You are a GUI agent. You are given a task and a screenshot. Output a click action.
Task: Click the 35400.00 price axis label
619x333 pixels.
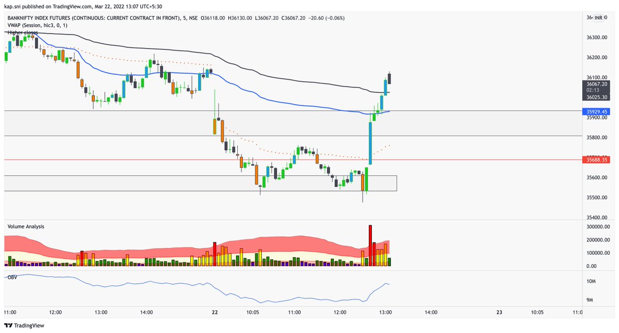(598, 218)
